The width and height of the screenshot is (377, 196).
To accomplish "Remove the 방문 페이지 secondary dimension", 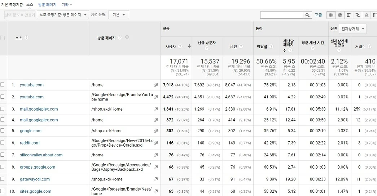I will point(127,37).
